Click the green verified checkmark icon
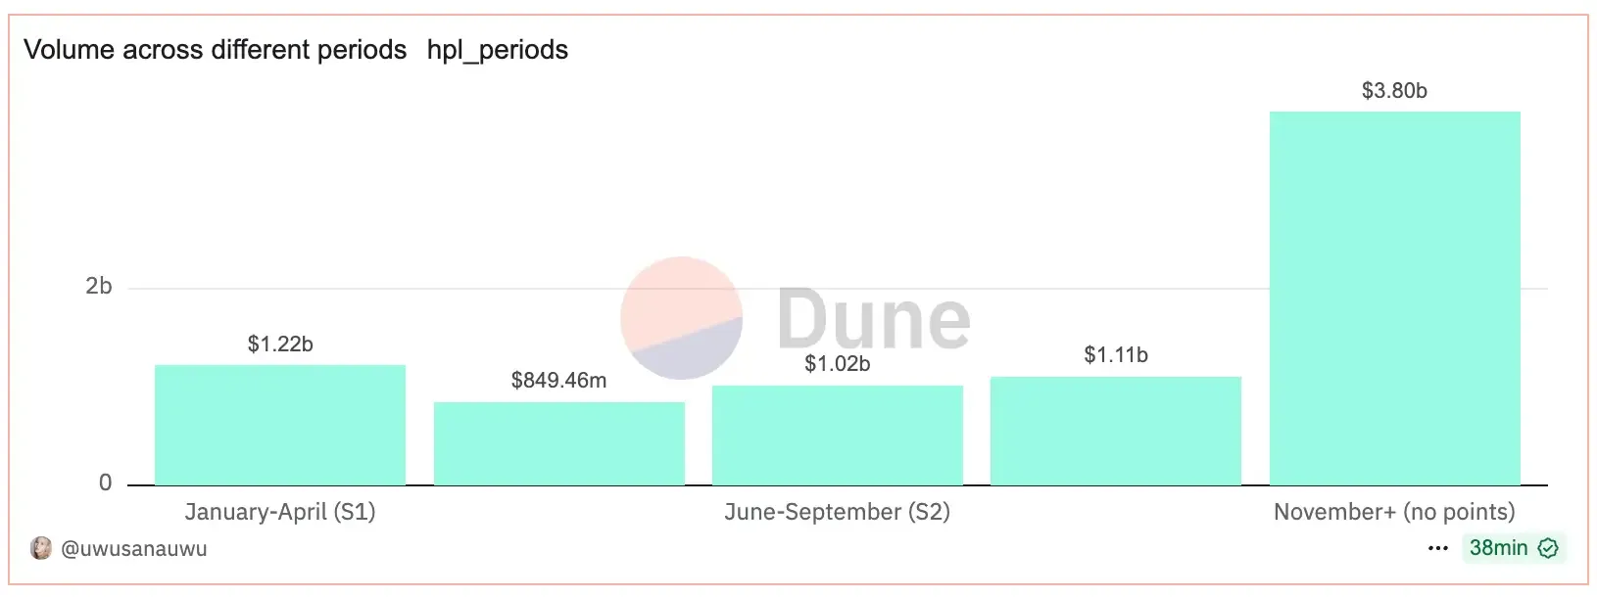The width and height of the screenshot is (1597, 597). point(1548,548)
